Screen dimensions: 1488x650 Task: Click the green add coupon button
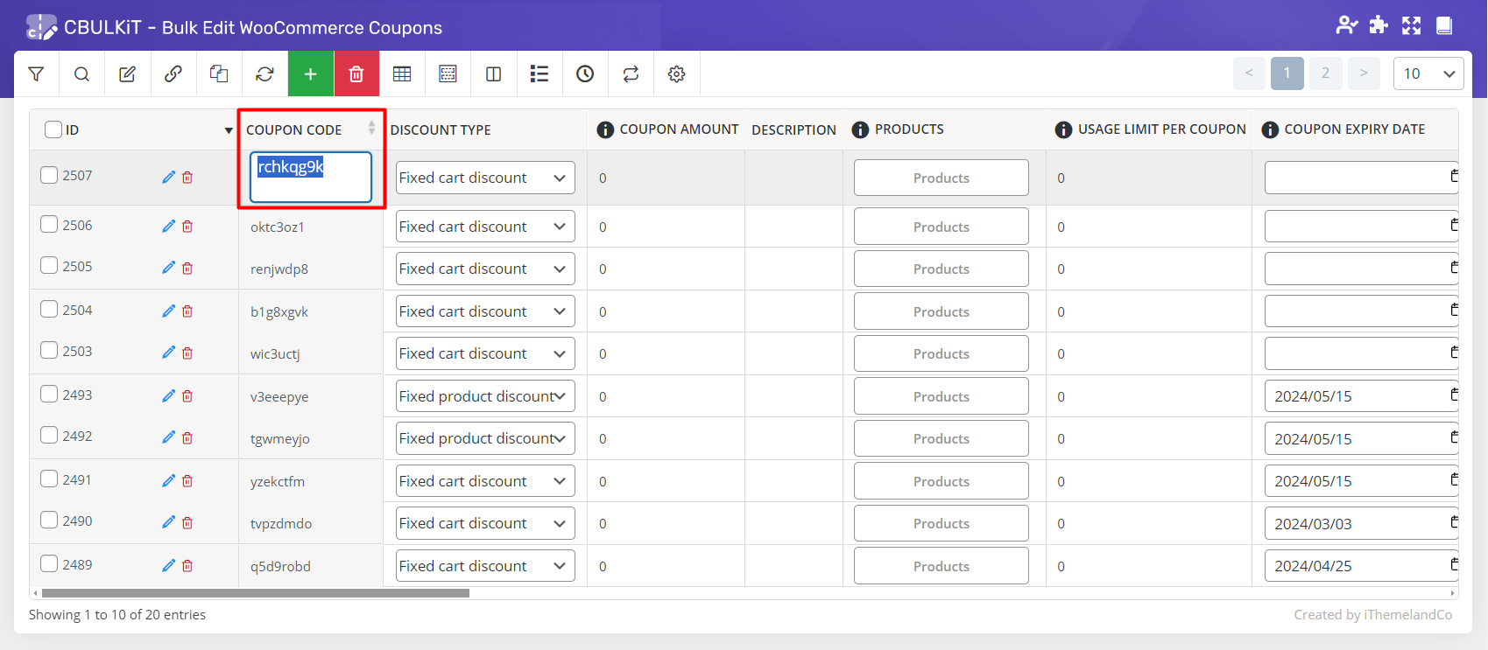[310, 74]
